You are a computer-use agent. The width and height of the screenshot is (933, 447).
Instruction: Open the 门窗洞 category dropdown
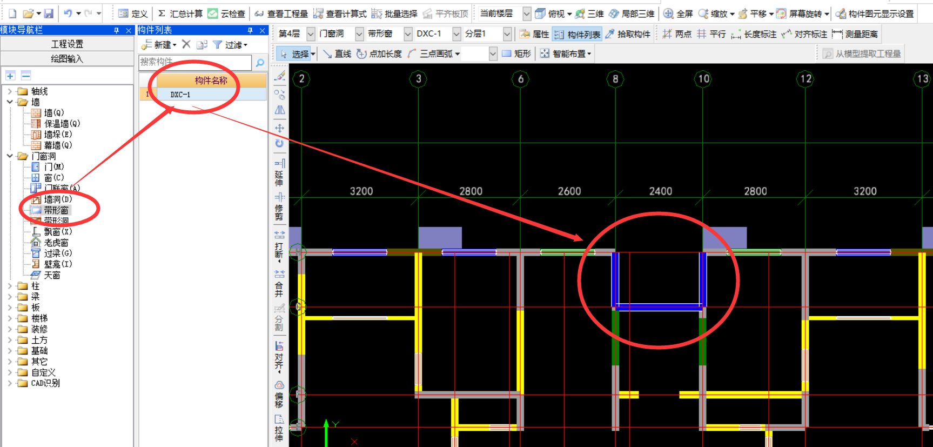(x=359, y=34)
